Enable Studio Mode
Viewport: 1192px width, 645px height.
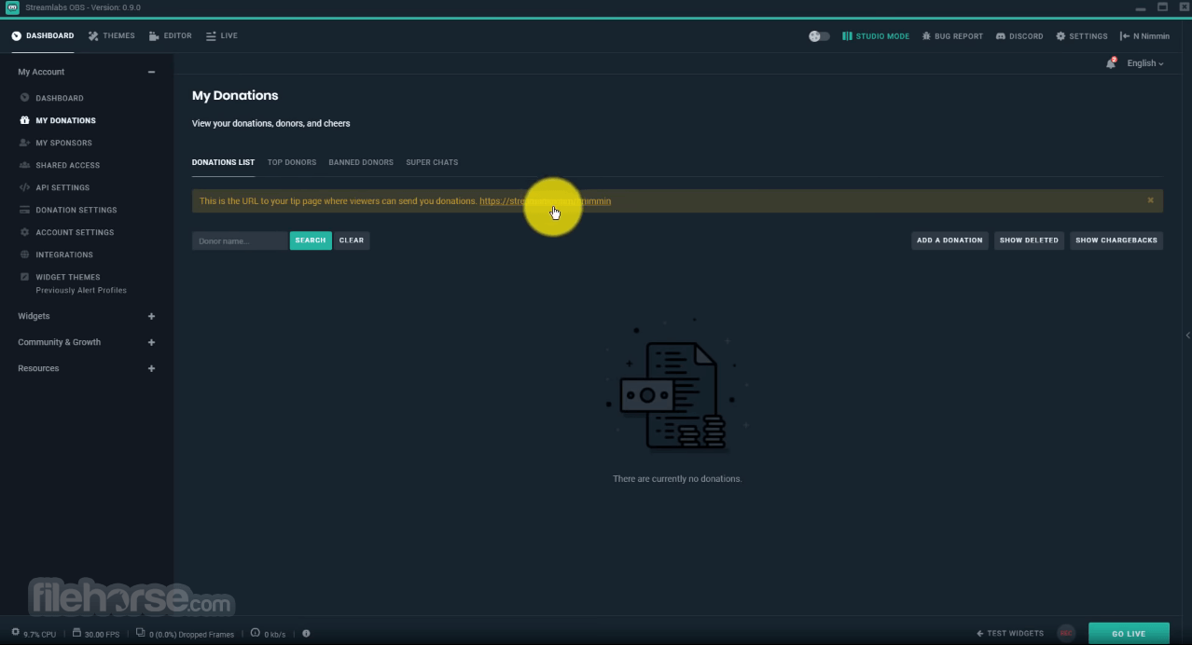tap(876, 36)
